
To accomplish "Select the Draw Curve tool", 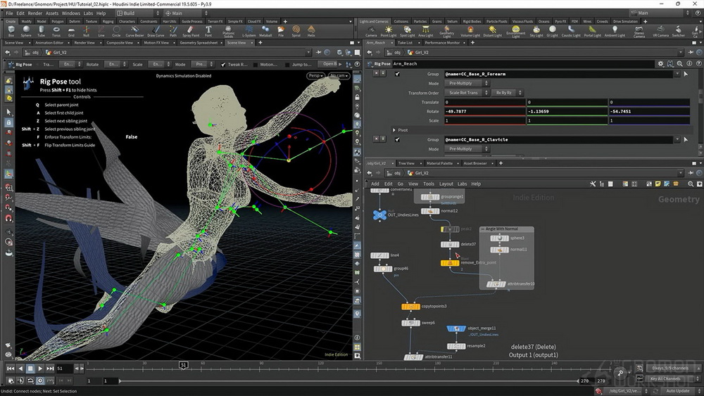I will (156, 31).
